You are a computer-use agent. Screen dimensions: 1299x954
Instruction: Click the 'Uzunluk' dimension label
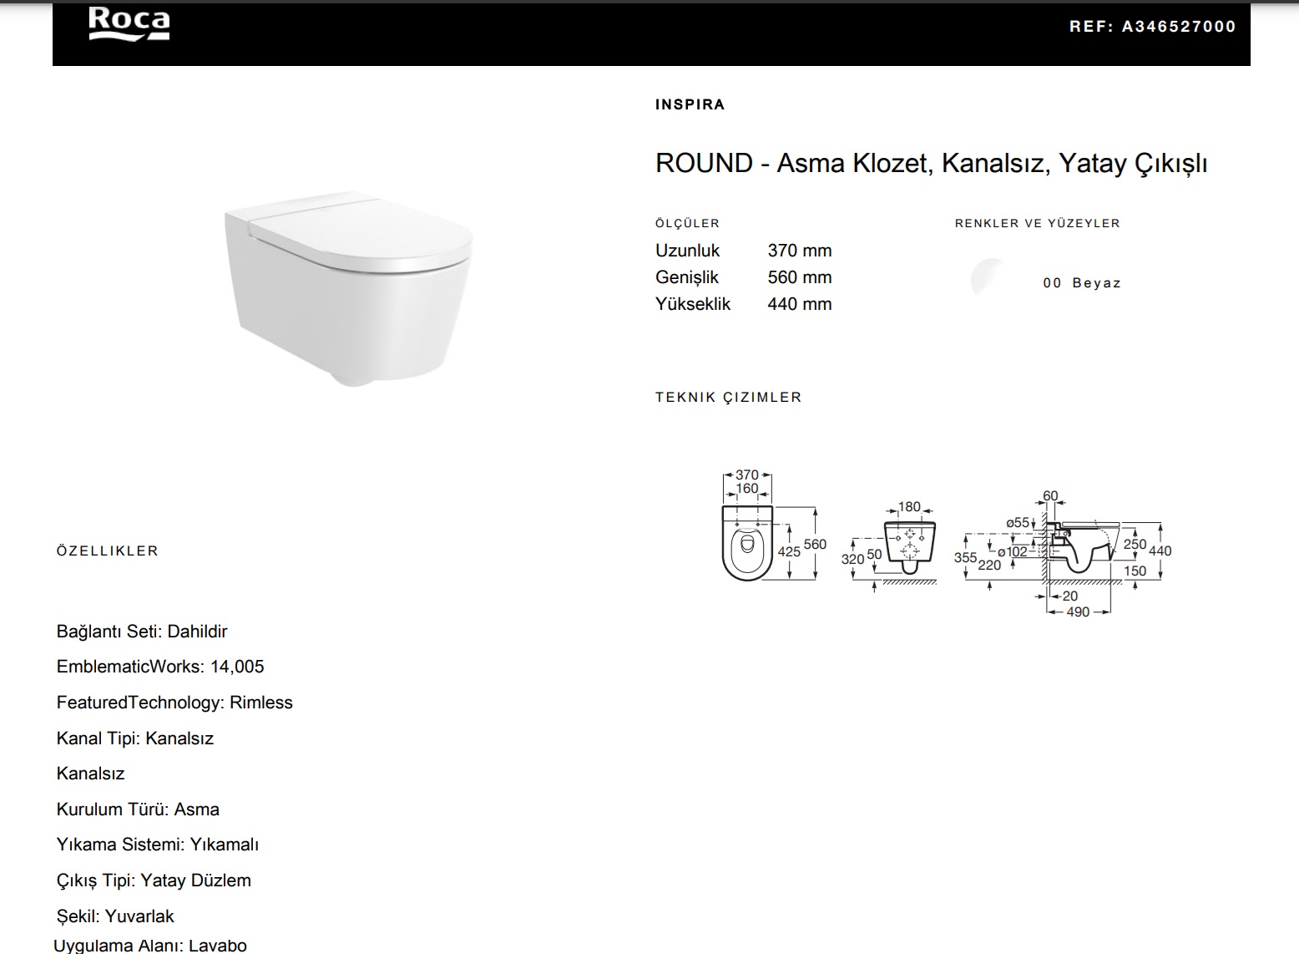point(687,251)
